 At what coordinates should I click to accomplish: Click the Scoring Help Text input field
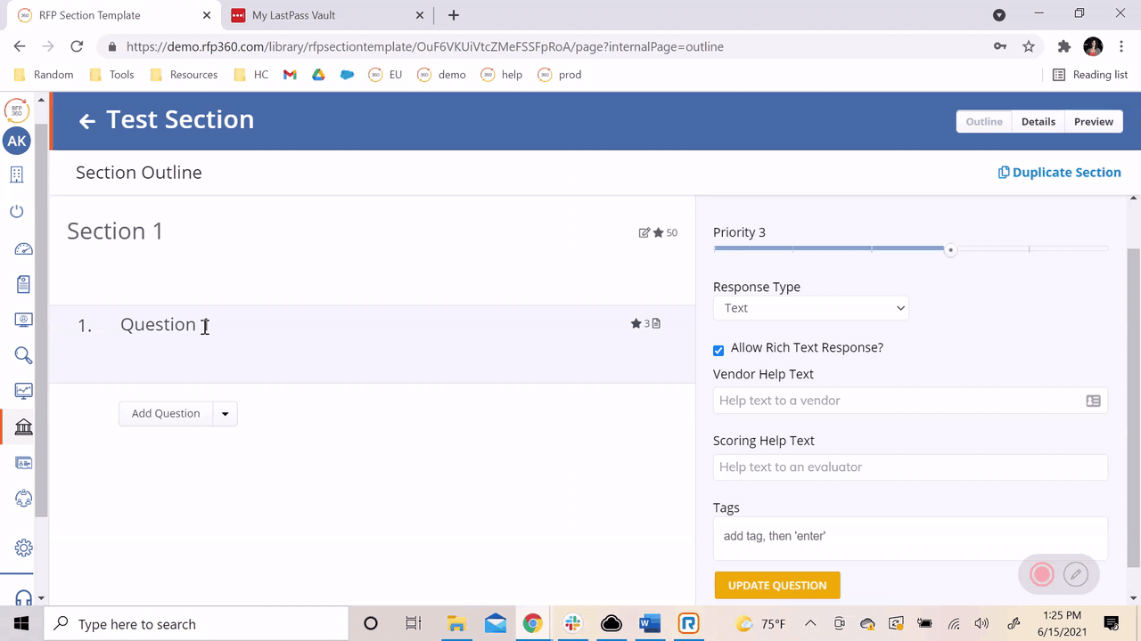tap(909, 467)
